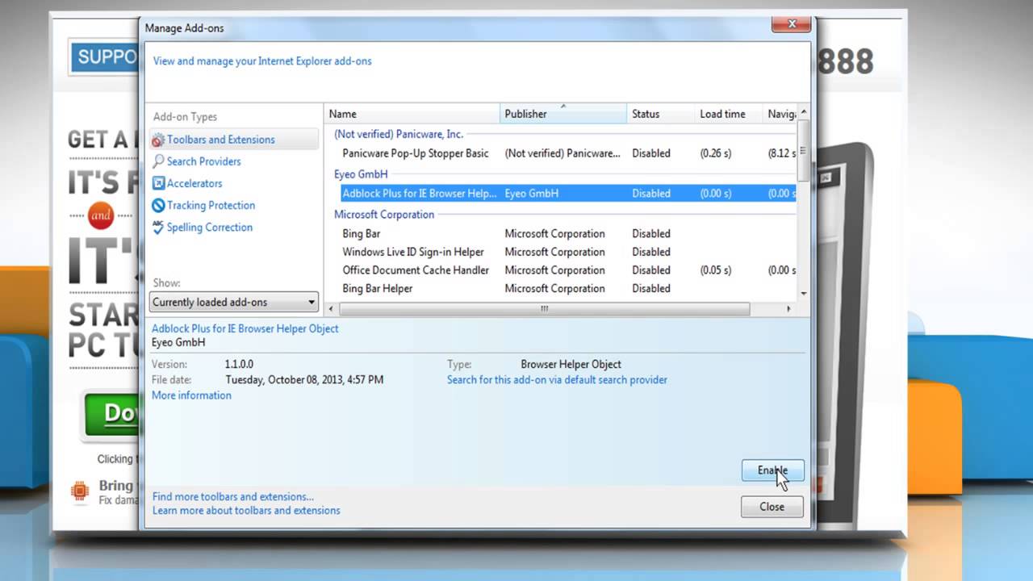Click the Accelerators icon in the sidebar
The image size is (1033, 581).
coord(158,183)
